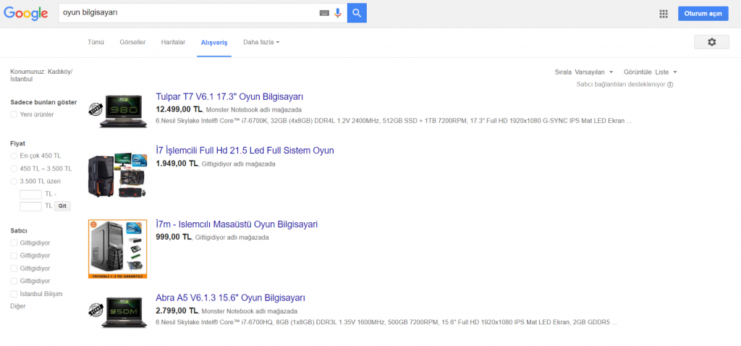Open Abra A5 V6.1.3 15.6" Oyun Bilgisayarı link
Screen dimensions: 741x346
pos(230,298)
